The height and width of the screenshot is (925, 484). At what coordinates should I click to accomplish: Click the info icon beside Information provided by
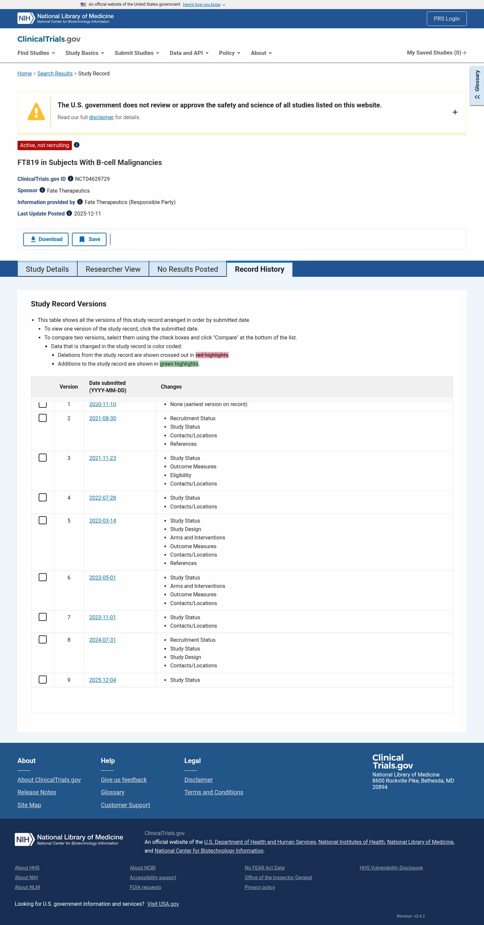[x=80, y=202]
